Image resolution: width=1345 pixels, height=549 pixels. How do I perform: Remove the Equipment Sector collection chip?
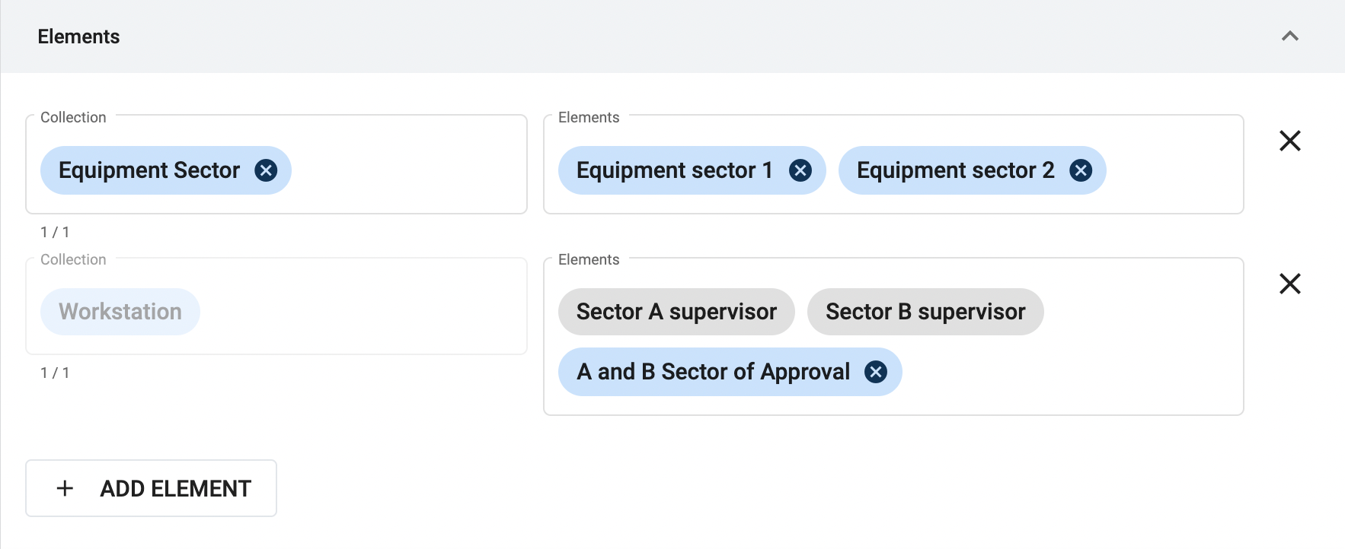coord(266,170)
